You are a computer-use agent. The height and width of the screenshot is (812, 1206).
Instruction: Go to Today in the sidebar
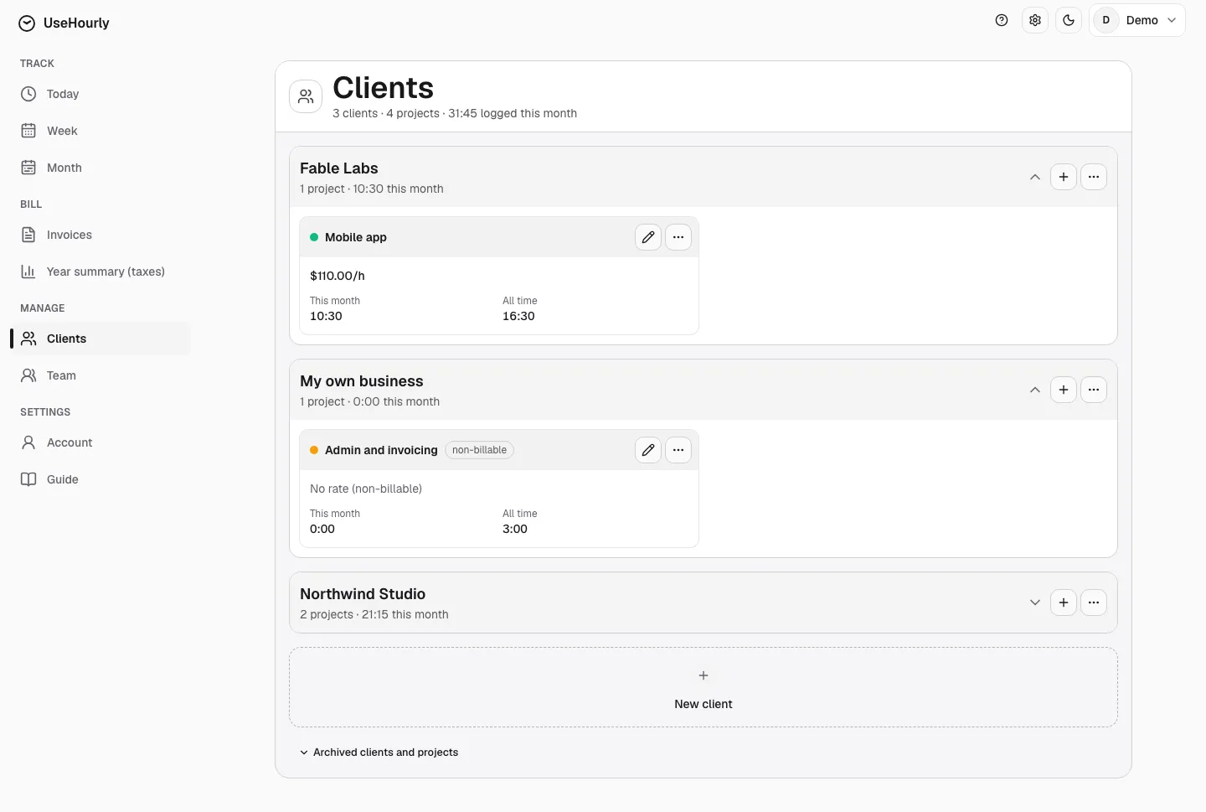pyautogui.click(x=100, y=94)
